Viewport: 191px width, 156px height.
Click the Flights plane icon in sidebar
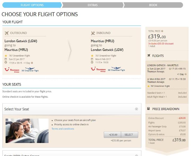click(x=149, y=55)
